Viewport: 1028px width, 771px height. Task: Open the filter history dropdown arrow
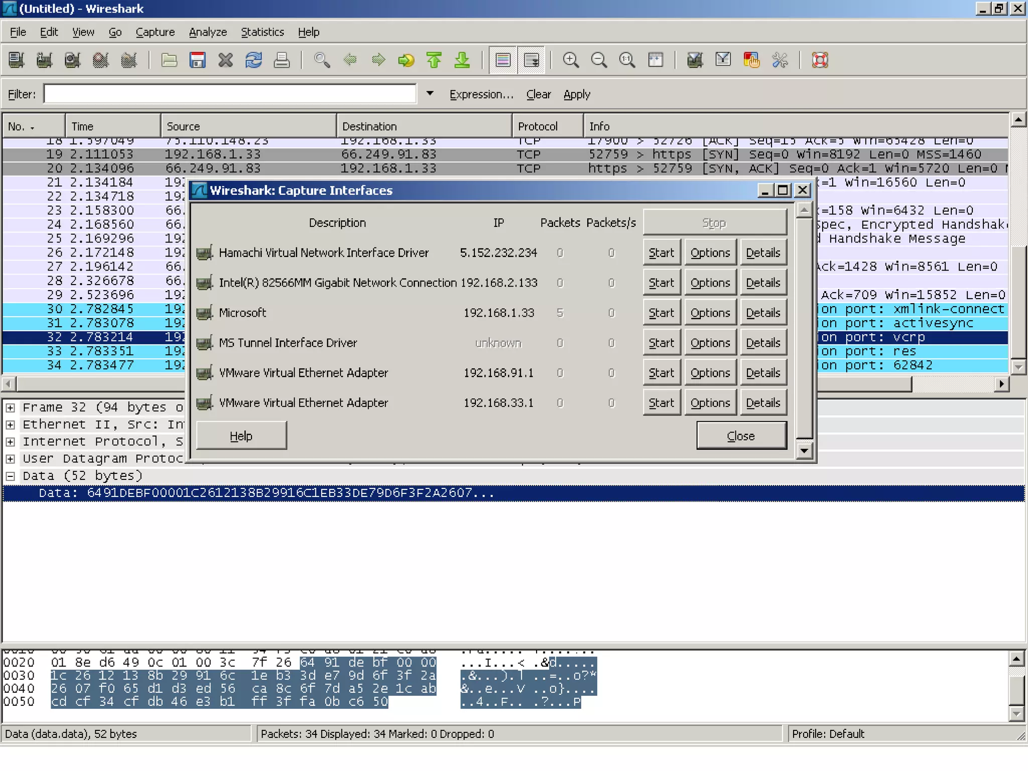[430, 94]
